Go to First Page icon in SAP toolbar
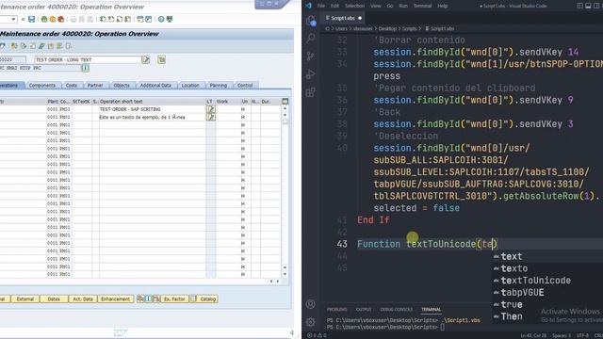 (103, 19)
